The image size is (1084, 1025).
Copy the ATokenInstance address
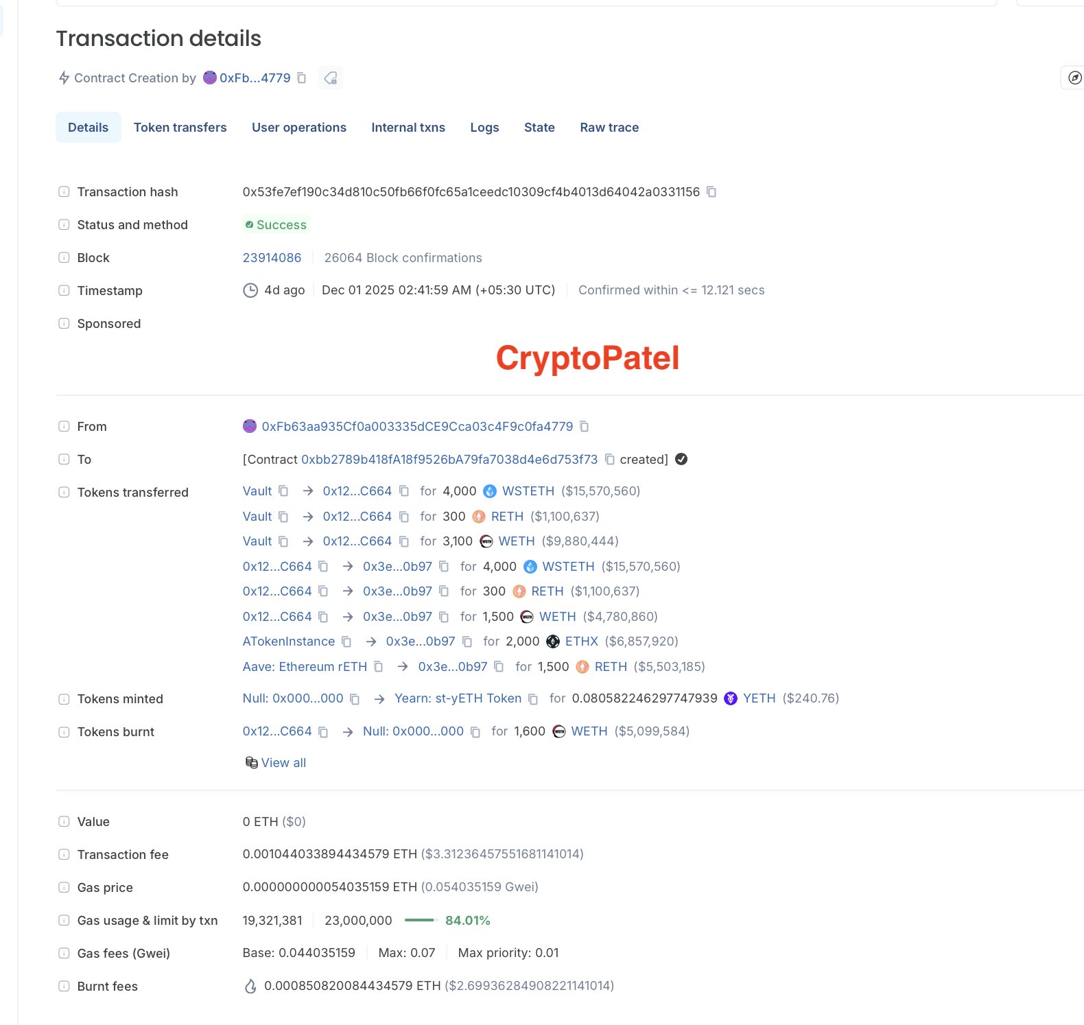pyautogui.click(x=346, y=641)
